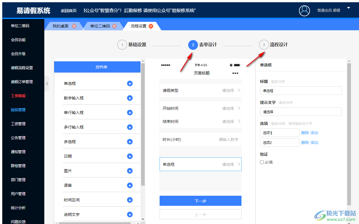Viewport: 359px width, 224px height.
Task: Open 会员升级 in the sidebar
Action: 18,54
